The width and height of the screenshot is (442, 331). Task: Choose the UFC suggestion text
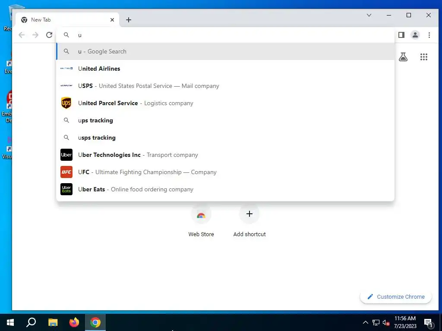(148, 172)
